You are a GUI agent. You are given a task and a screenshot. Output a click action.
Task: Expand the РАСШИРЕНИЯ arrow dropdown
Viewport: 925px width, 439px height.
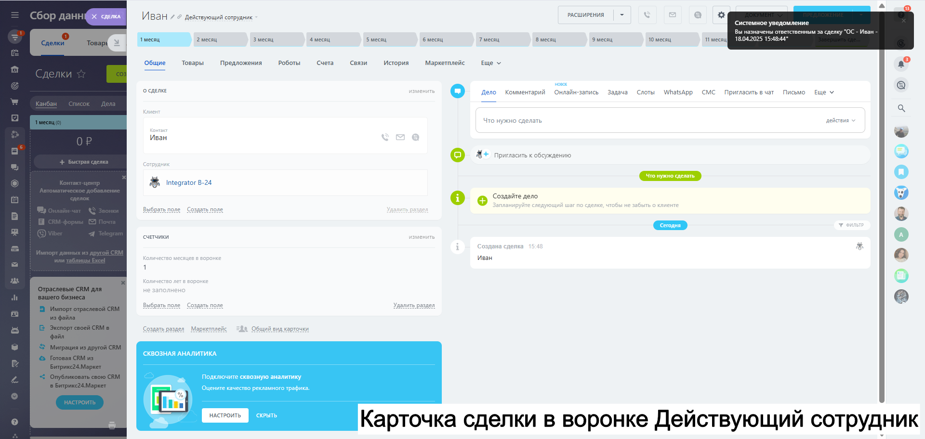[x=622, y=15]
